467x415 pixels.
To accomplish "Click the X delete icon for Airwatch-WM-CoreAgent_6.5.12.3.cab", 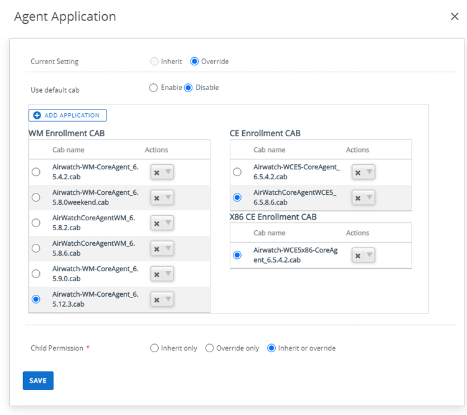I will click(x=157, y=300).
